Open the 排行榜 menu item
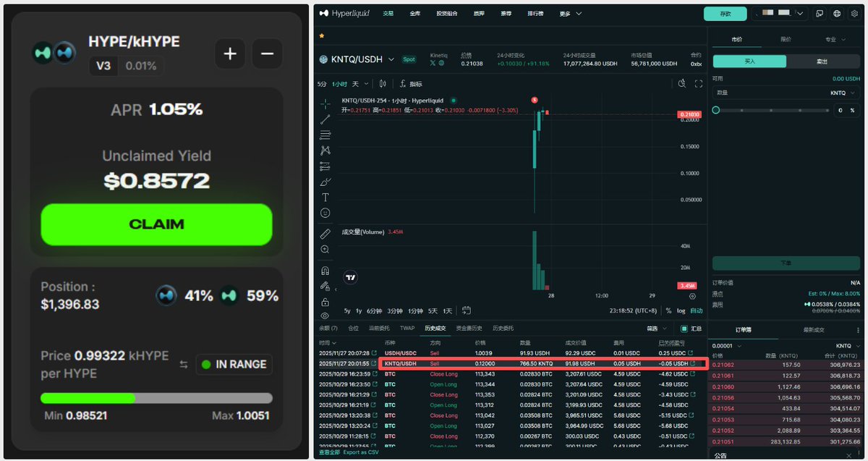868x461 pixels. coord(536,13)
